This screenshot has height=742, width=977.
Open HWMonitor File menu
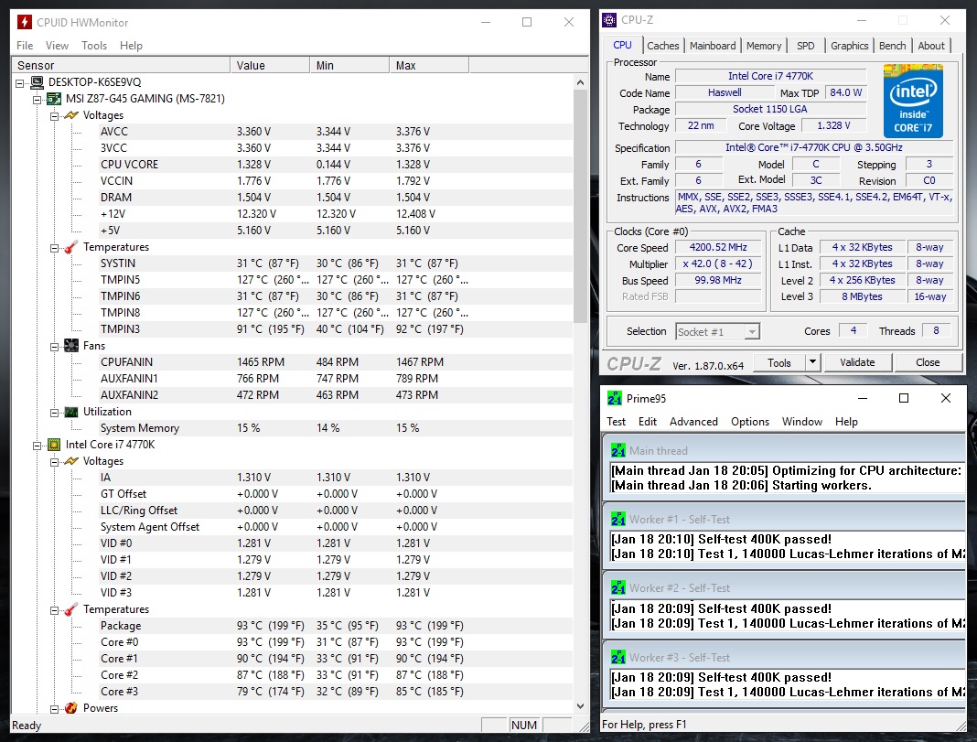pyautogui.click(x=25, y=46)
